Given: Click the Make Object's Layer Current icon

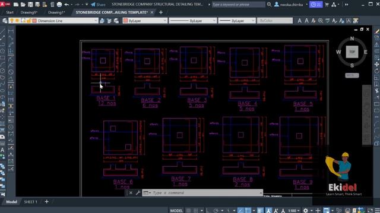Looking at the screenshot, I should point(102,21).
